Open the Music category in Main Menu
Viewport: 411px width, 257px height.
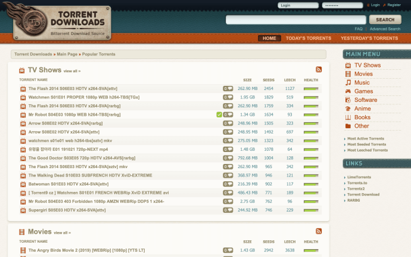tap(362, 82)
